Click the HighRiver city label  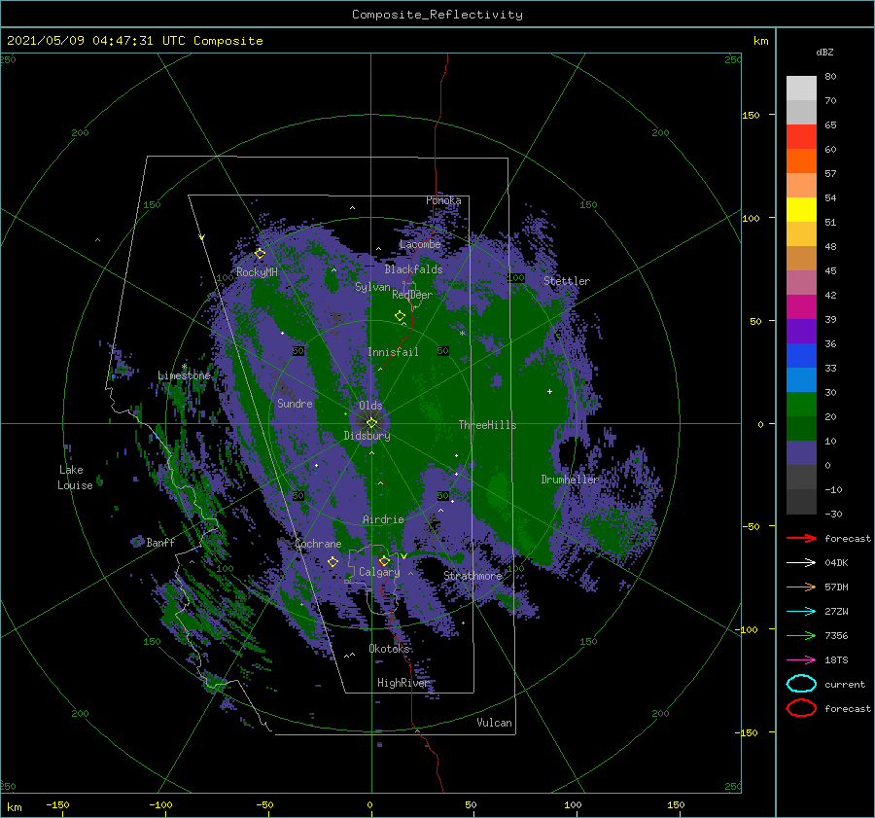[404, 683]
